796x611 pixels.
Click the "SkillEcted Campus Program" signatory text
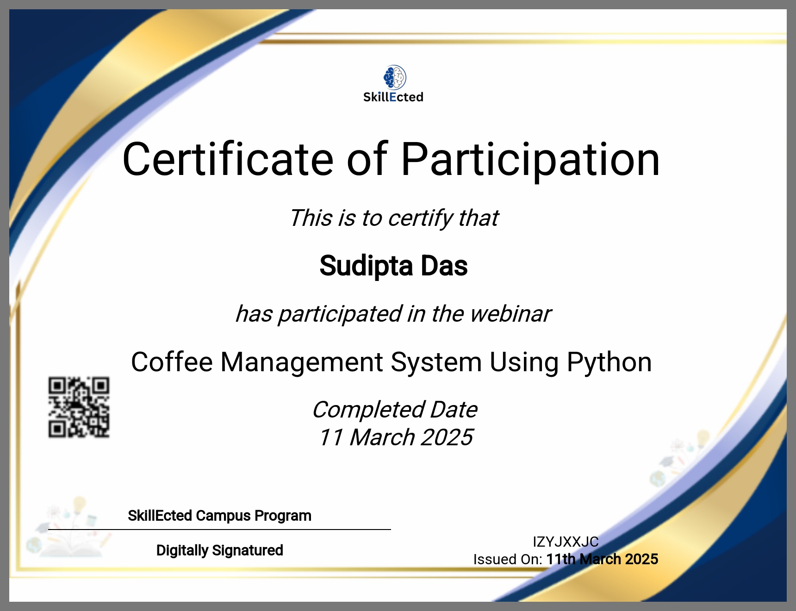click(219, 516)
